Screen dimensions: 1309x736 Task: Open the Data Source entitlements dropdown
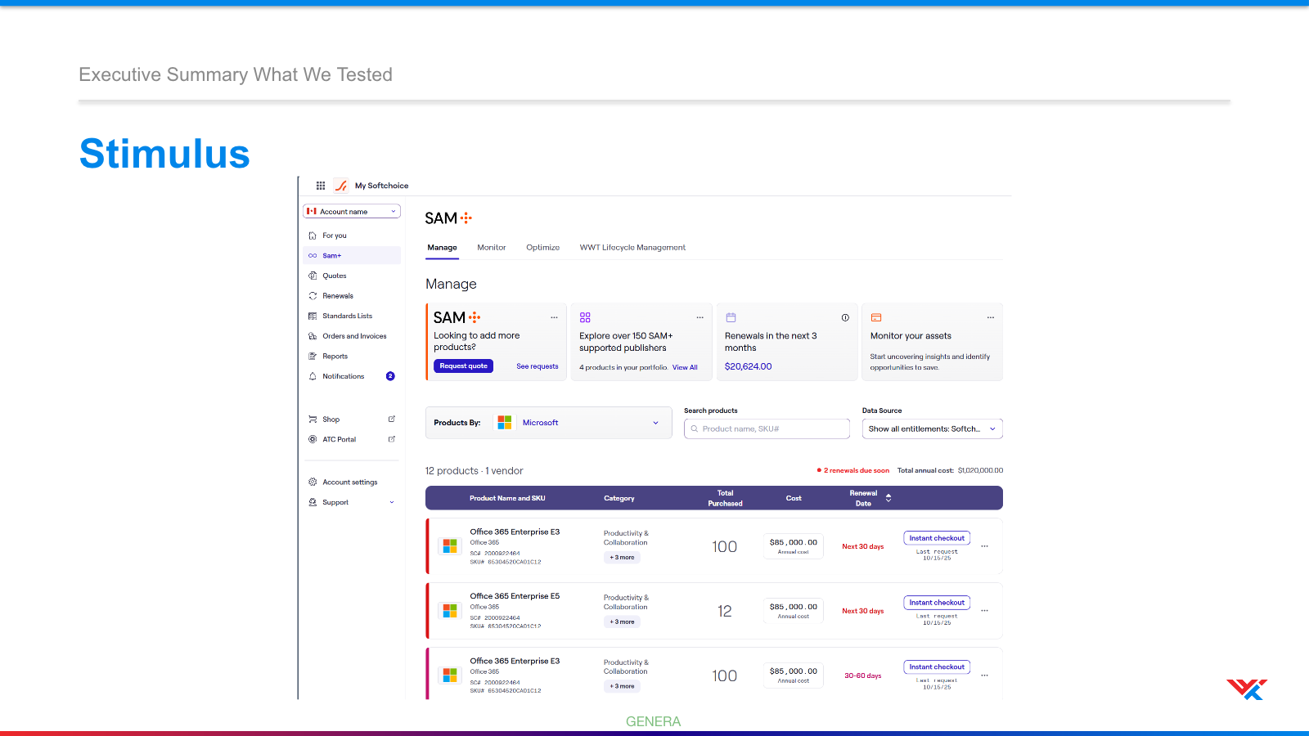coord(932,429)
